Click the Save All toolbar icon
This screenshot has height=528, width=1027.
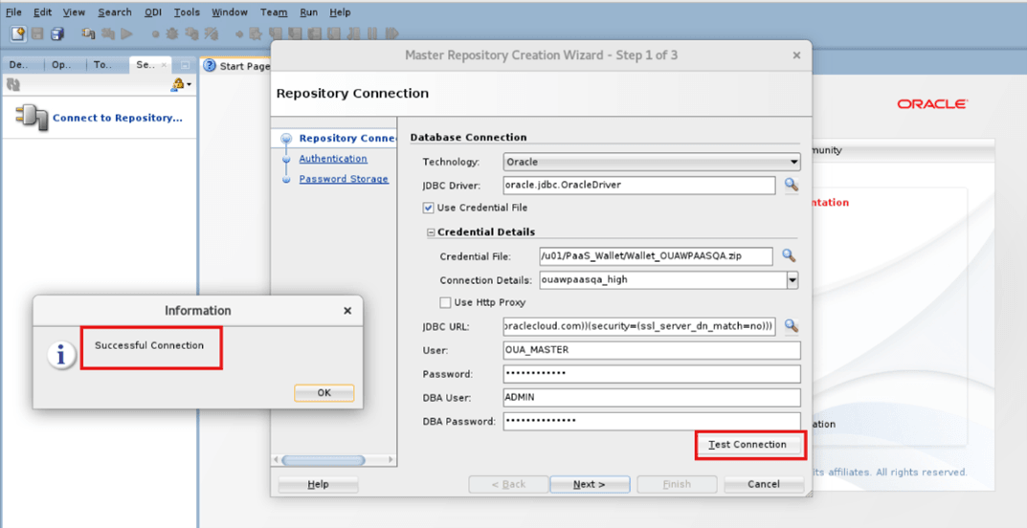[57, 33]
